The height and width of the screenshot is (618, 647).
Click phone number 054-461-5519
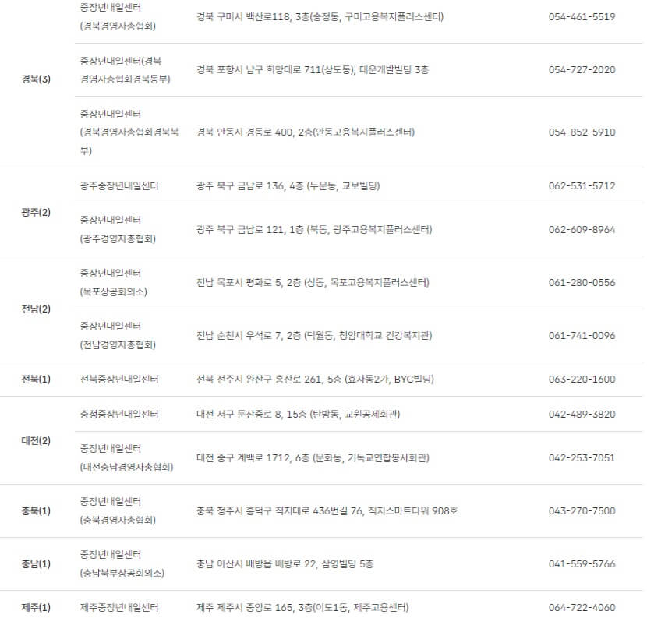click(x=582, y=17)
